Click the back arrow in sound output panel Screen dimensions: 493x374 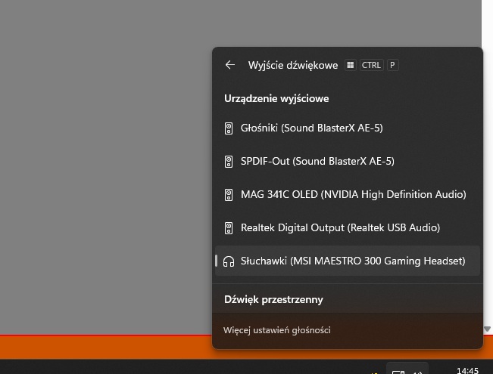click(230, 65)
